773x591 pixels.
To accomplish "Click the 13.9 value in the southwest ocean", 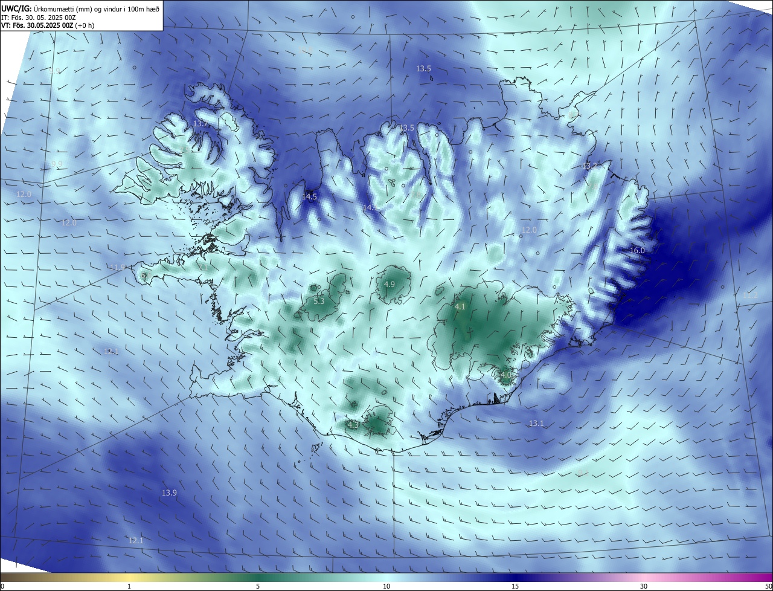I will [169, 492].
